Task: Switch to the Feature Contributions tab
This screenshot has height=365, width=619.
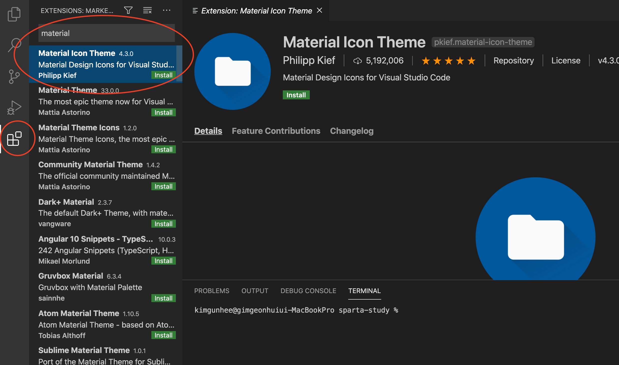Action: tap(276, 131)
